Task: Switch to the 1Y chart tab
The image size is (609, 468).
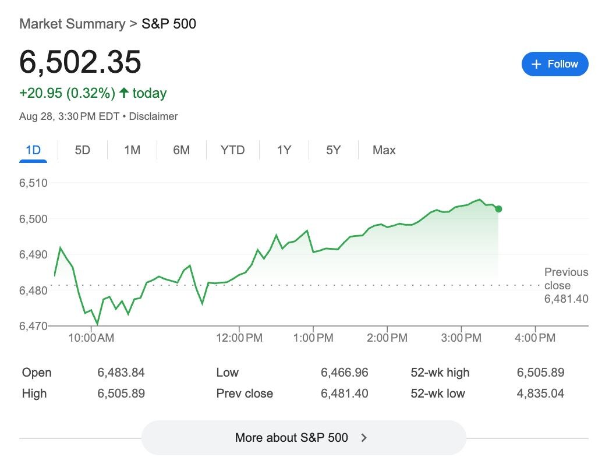Action: click(284, 150)
